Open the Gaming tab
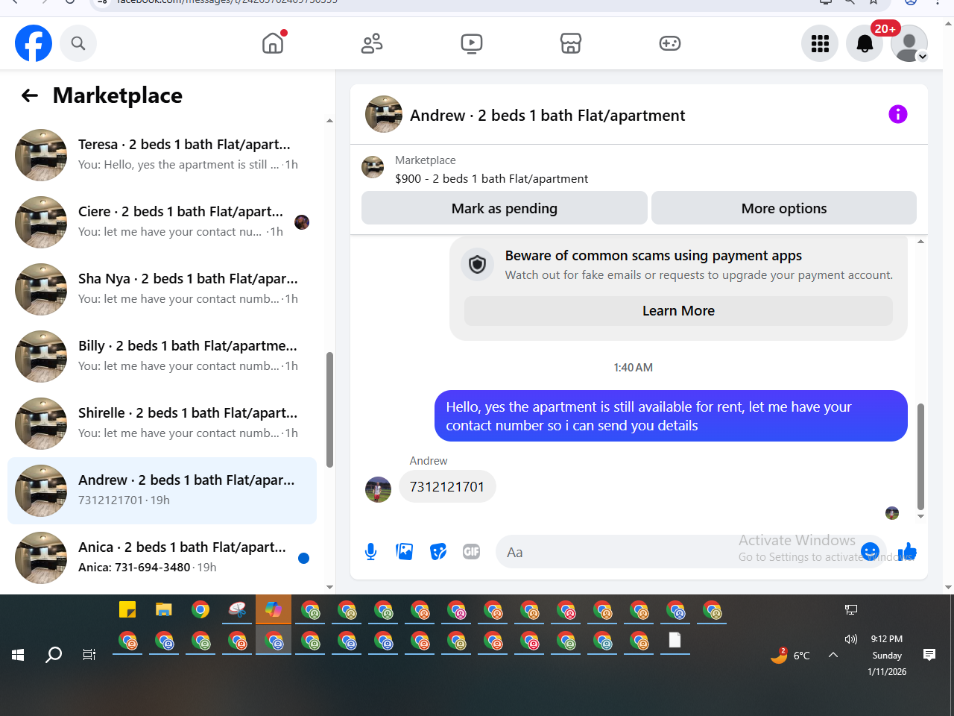The width and height of the screenshot is (954, 716). click(x=670, y=43)
